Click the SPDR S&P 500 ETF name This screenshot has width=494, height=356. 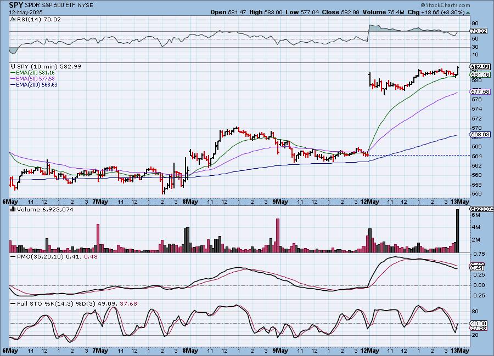click(x=49, y=5)
